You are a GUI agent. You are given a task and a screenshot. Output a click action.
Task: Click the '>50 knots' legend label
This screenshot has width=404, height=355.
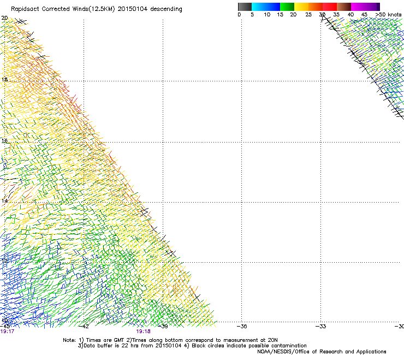[x=388, y=15]
